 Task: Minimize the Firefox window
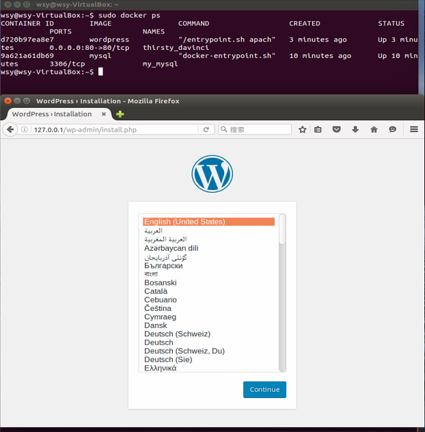tap(17, 101)
